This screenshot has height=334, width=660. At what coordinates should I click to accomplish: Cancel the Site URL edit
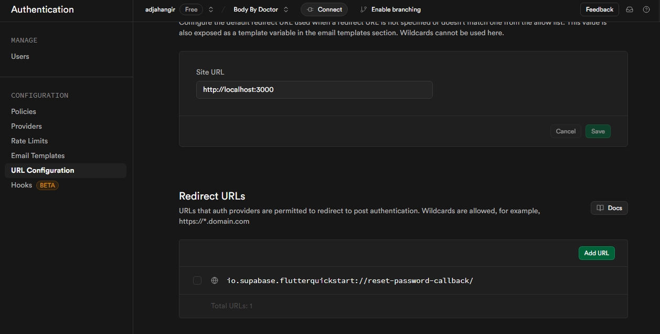tap(566, 131)
